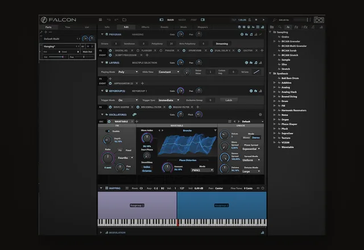Screen dimensions: 364x250
Task: Toggle the FLANGER power button
Action: (x=138, y=51)
